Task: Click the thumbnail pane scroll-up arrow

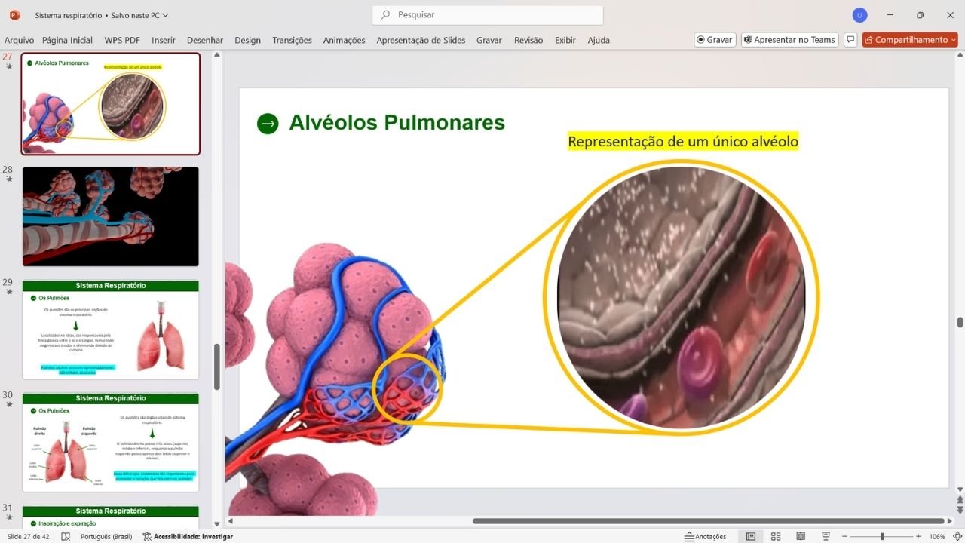Action: (x=217, y=55)
